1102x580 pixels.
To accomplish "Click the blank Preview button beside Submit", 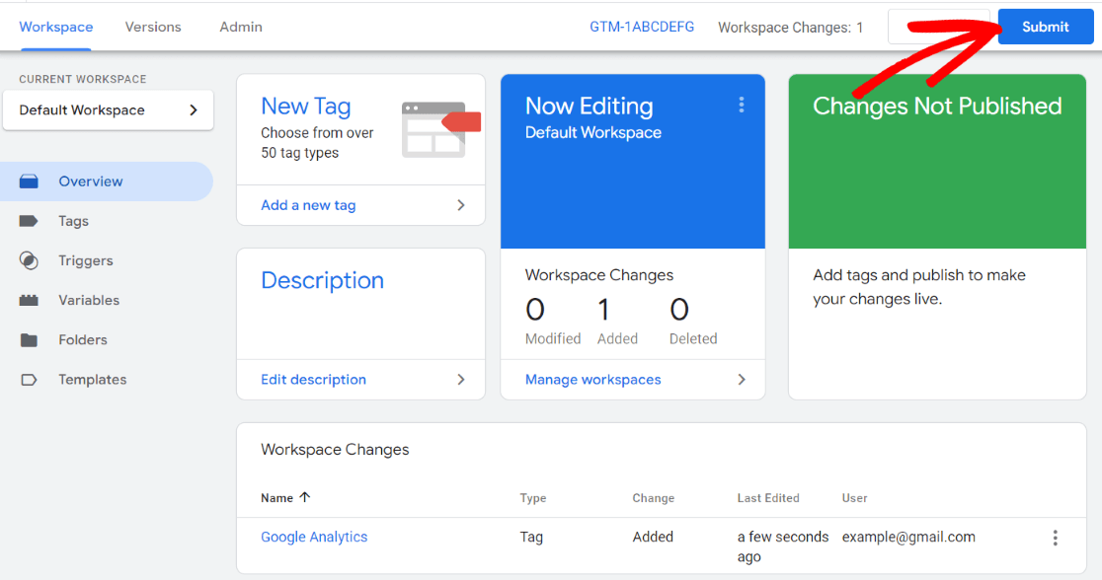I will [x=937, y=27].
